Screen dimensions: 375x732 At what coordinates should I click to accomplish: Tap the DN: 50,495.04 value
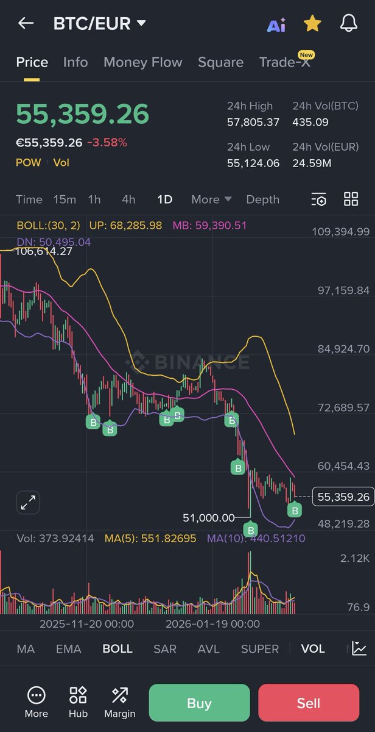(54, 242)
